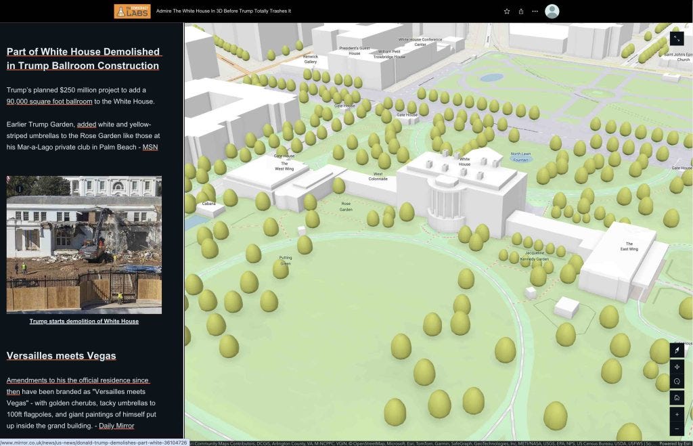Click 'Powered by Esri' attribution
The height and width of the screenshot is (446, 693).
click(676, 443)
